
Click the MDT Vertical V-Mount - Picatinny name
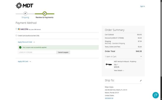tap(125, 62)
